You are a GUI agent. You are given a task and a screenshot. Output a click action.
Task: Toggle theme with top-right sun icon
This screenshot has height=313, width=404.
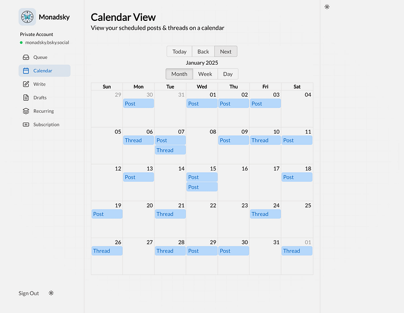click(327, 7)
